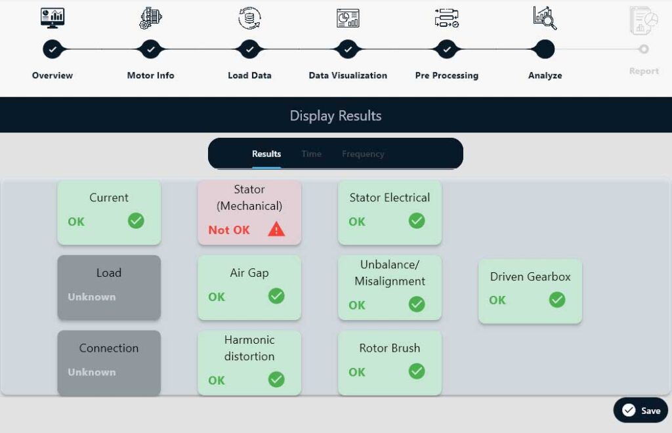The image size is (672, 433).
Task: Click the red warning triangle on Stator (Mechanical)
Action: [276, 230]
